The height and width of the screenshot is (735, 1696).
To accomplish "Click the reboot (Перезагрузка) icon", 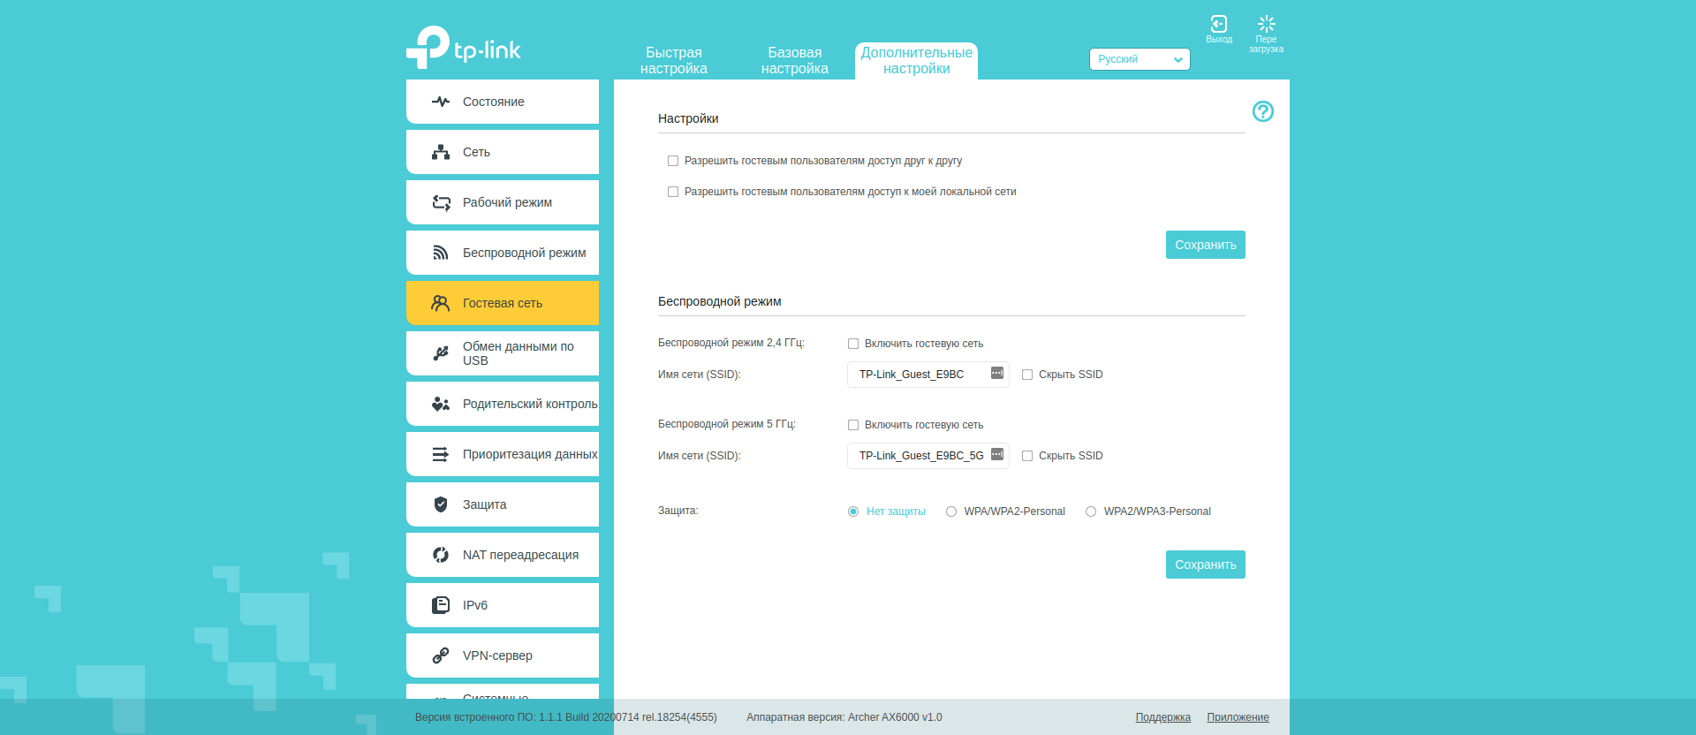I will point(1266,25).
